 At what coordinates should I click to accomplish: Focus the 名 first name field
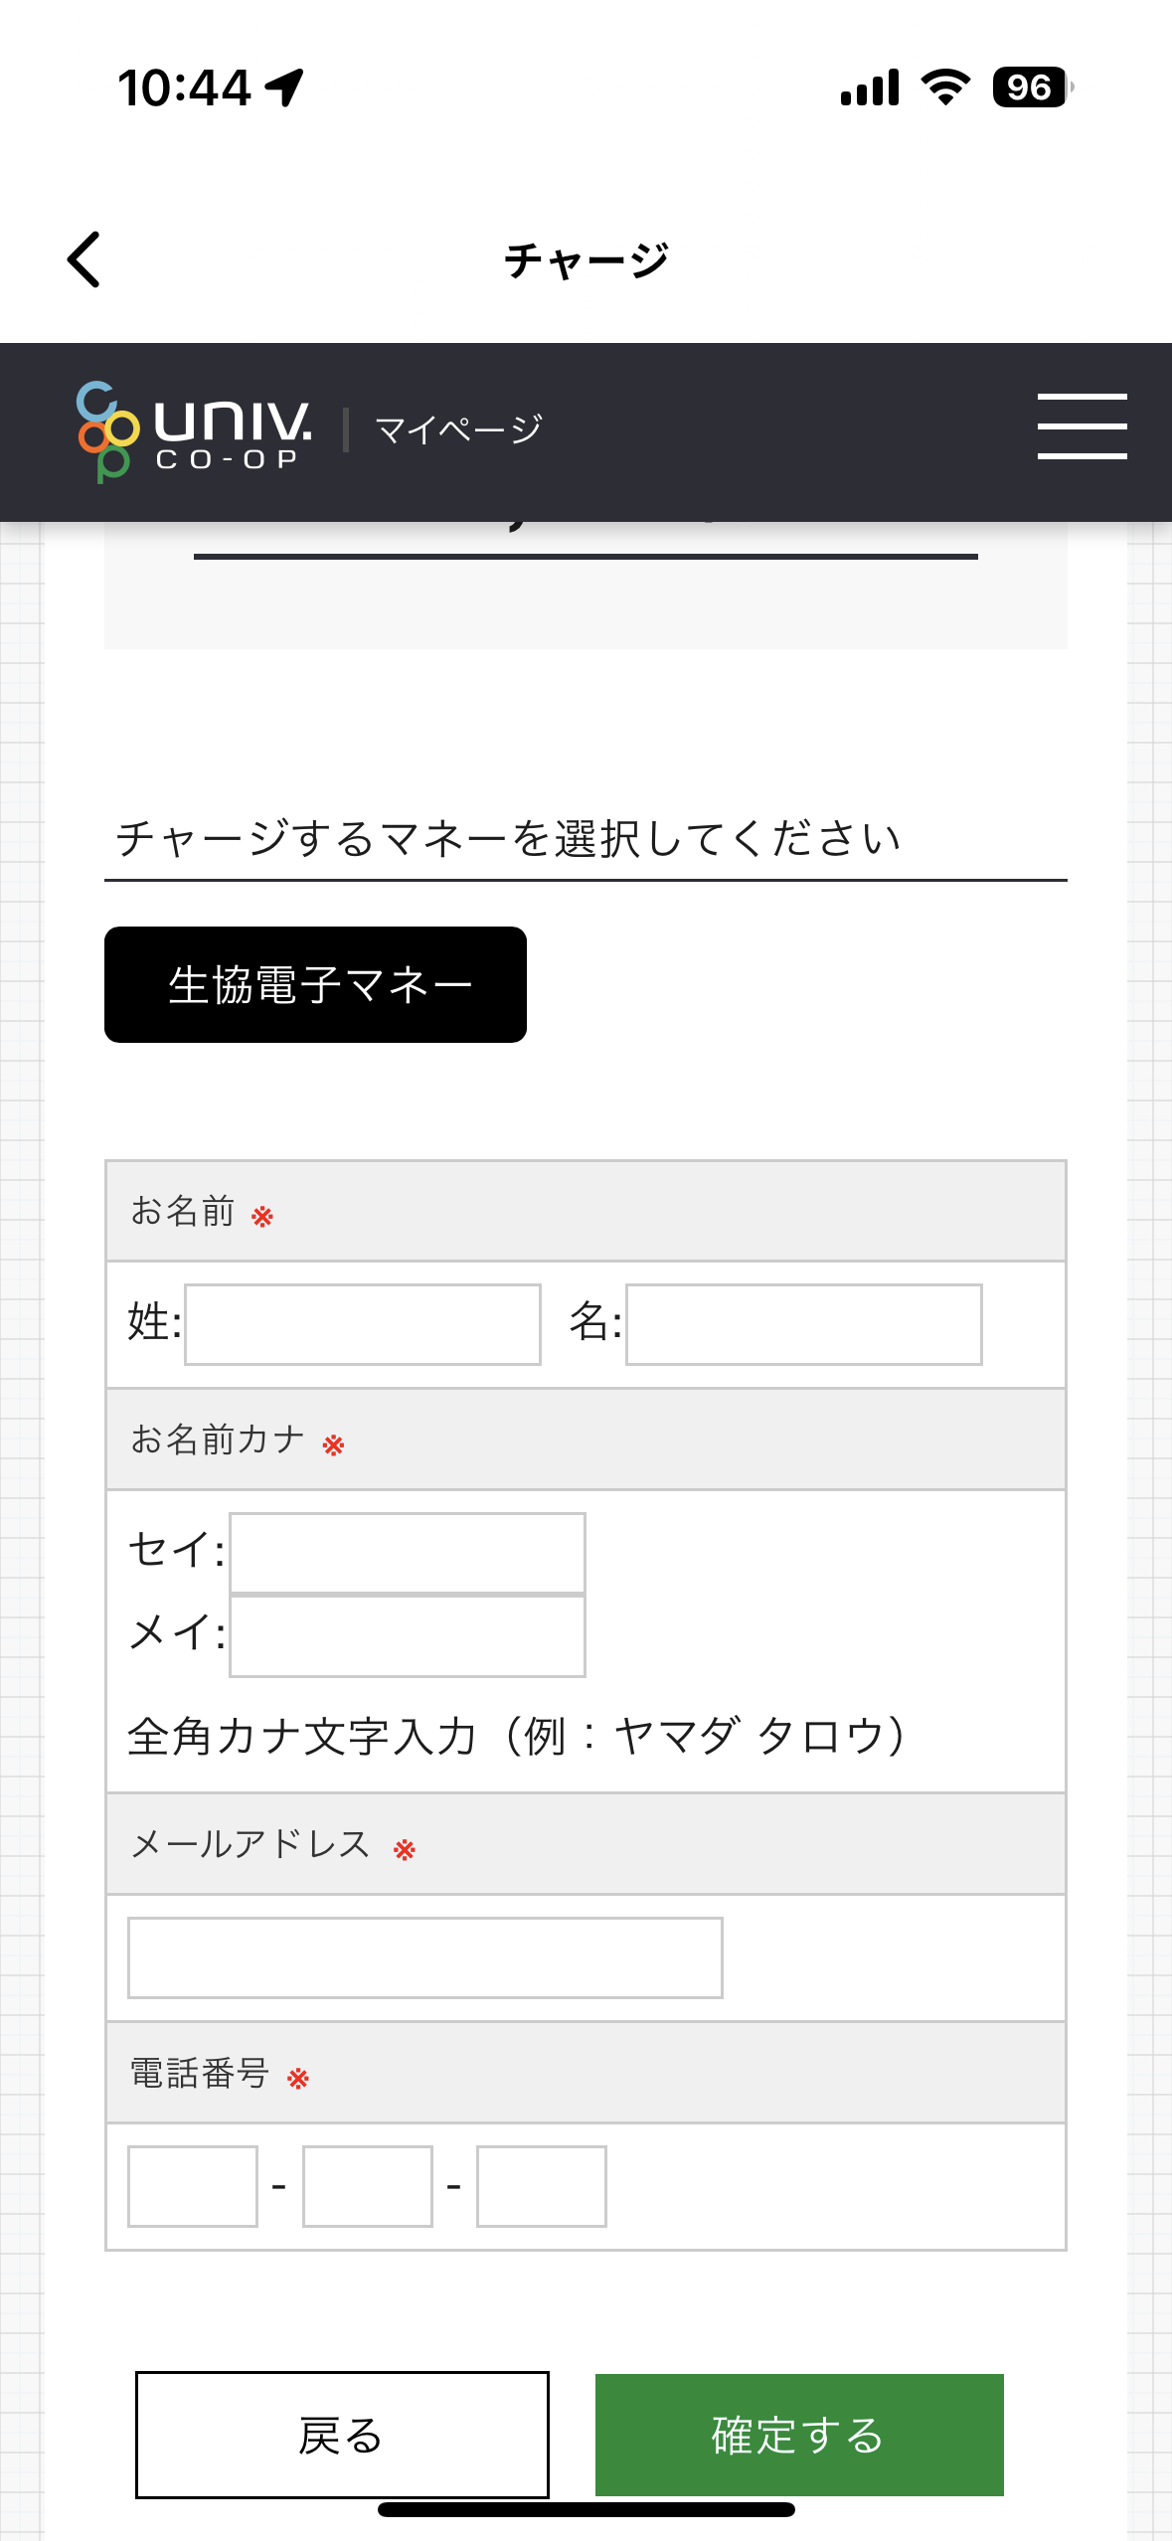click(x=804, y=1324)
